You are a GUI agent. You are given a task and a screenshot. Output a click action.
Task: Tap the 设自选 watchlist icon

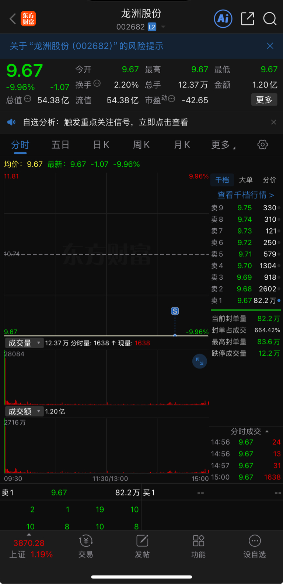pyautogui.click(x=255, y=546)
